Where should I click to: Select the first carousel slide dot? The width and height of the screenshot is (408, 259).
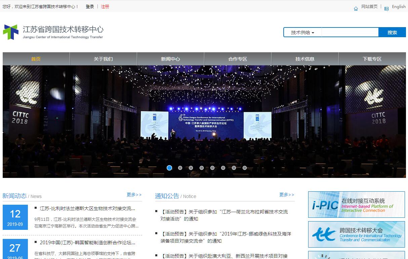tap(169, 168)
